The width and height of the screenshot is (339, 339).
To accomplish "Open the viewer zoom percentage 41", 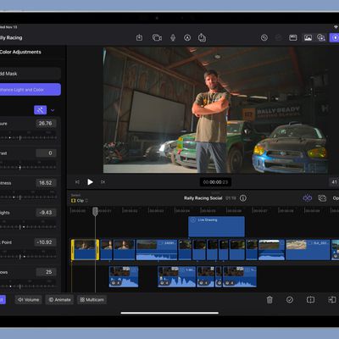I will tap(334, 182).
